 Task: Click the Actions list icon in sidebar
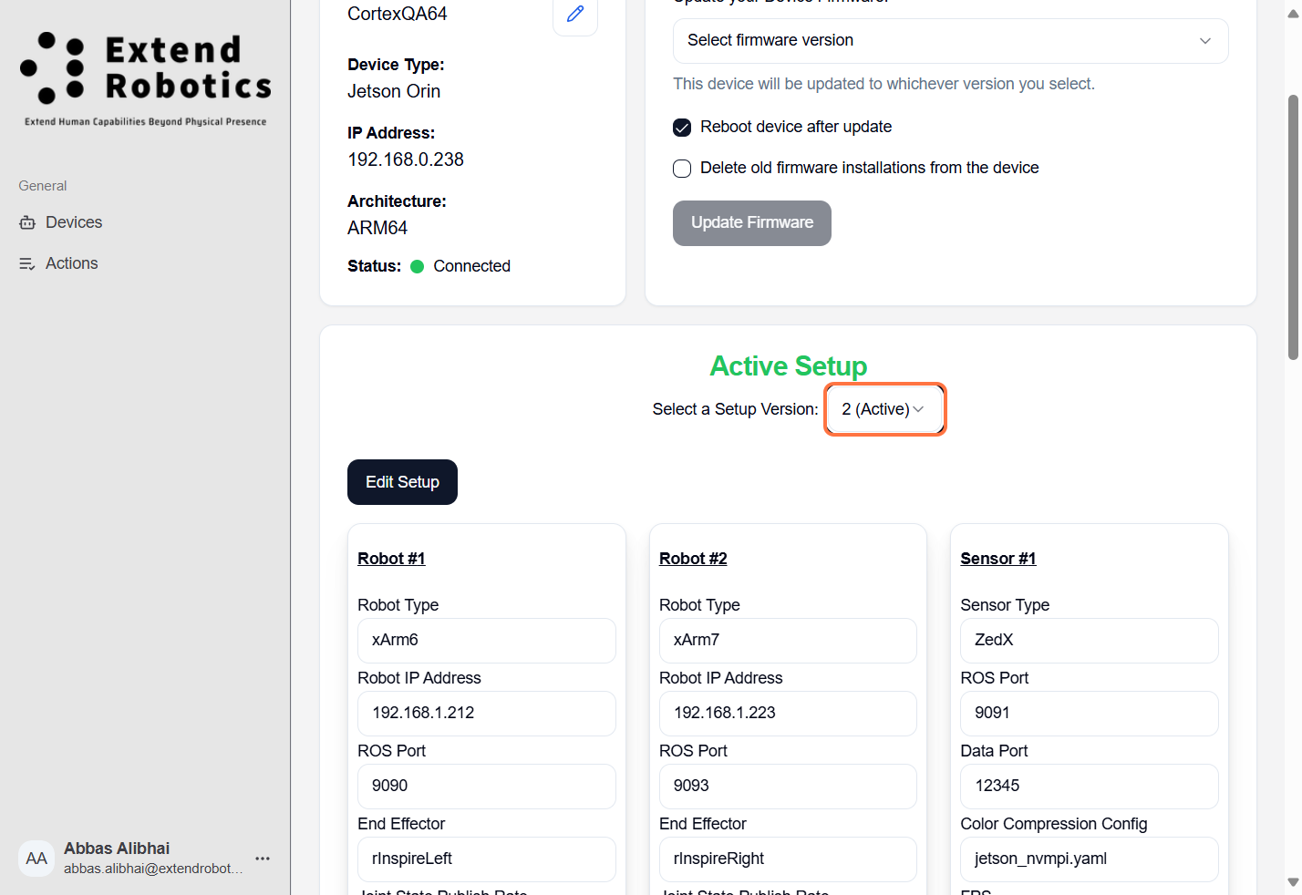[27, 263]
